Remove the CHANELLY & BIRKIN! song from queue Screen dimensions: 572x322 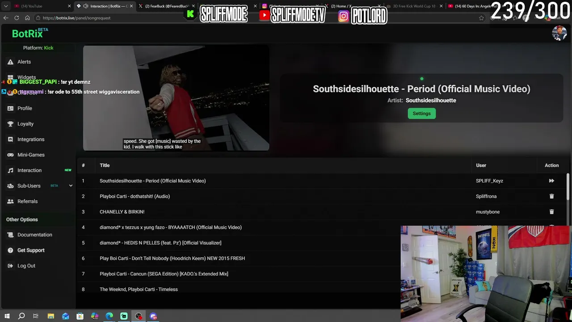coord(551,212)
